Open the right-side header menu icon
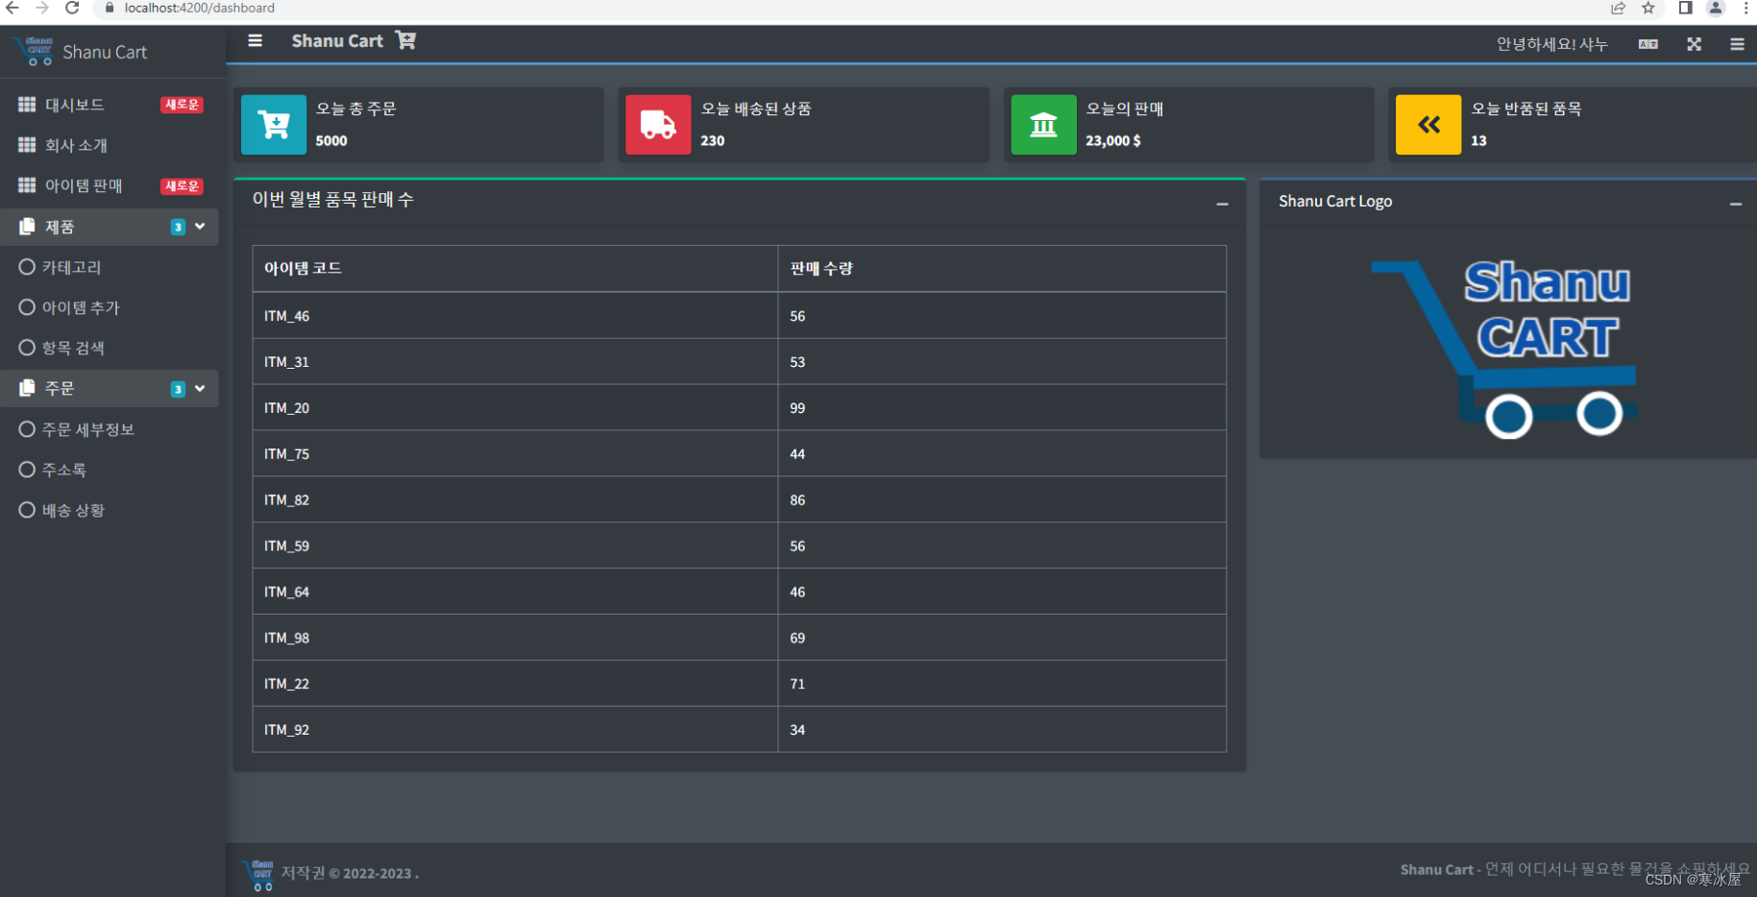This screenshot has width=1757, height=897. [x=1737, y=43]
